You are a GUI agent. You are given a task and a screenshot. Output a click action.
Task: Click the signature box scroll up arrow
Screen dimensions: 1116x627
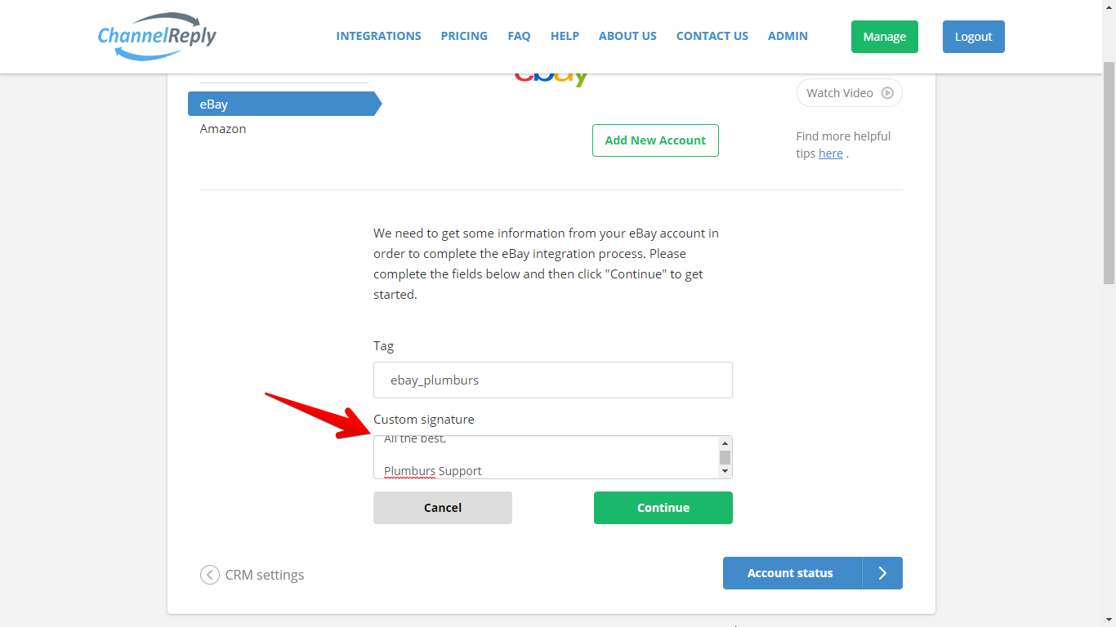click(725, 443)
